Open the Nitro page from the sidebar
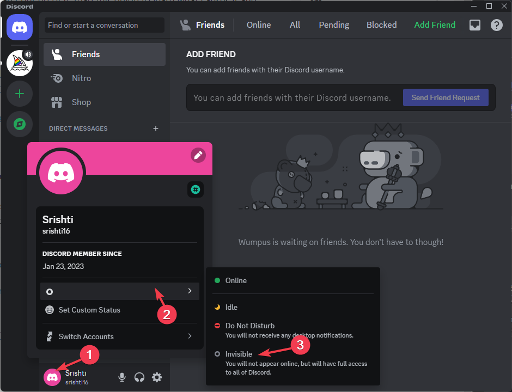 pos(82,78)
